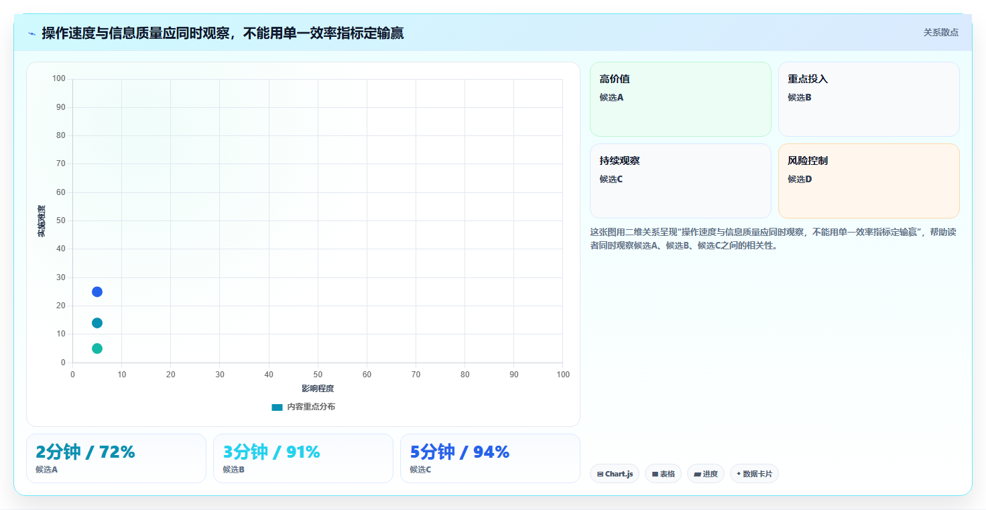986x510 pixels.
Task: Click the icon in the 表格 chip
Action: pyautogui.click(x=655, y=474)
